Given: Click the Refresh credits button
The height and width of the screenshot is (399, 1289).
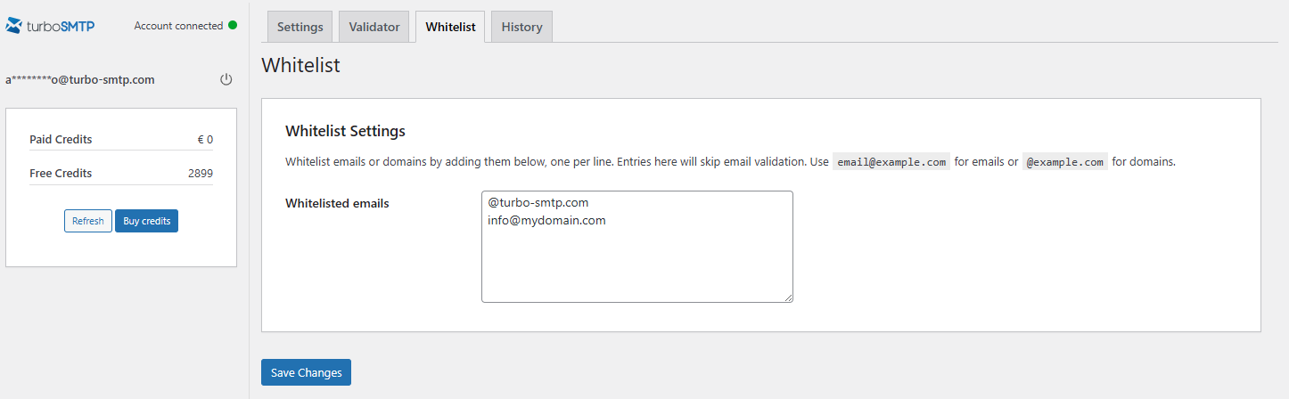Looking at the screenshot, I should [x=88, y=221].
